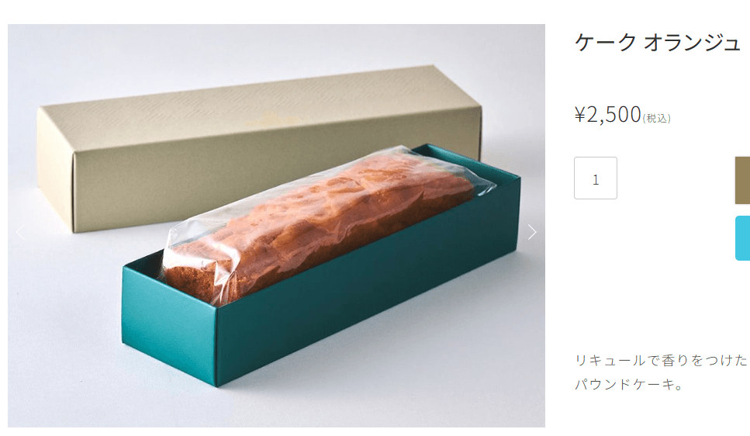750x436 pixels.
Task: Move the image carousel back using left chevron
Action: click(x=21, y=232)
